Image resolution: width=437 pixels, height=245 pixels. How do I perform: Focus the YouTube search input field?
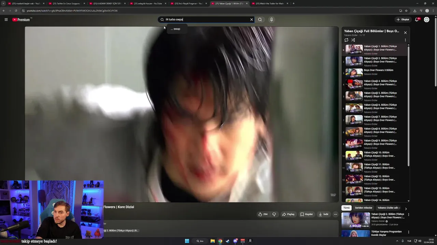click(207, 19)
